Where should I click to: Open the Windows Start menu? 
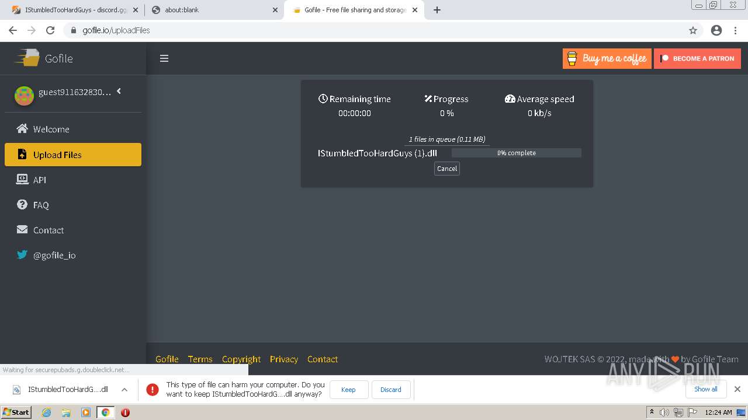(16, 412)
